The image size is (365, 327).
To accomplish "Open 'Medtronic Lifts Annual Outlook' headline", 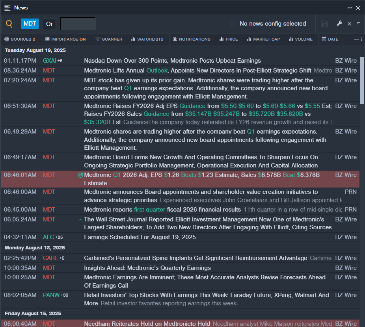I will click(197, 71).
